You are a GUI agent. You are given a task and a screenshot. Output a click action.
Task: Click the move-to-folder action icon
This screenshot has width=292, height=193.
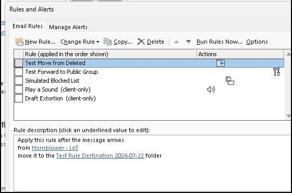(221, 63)
